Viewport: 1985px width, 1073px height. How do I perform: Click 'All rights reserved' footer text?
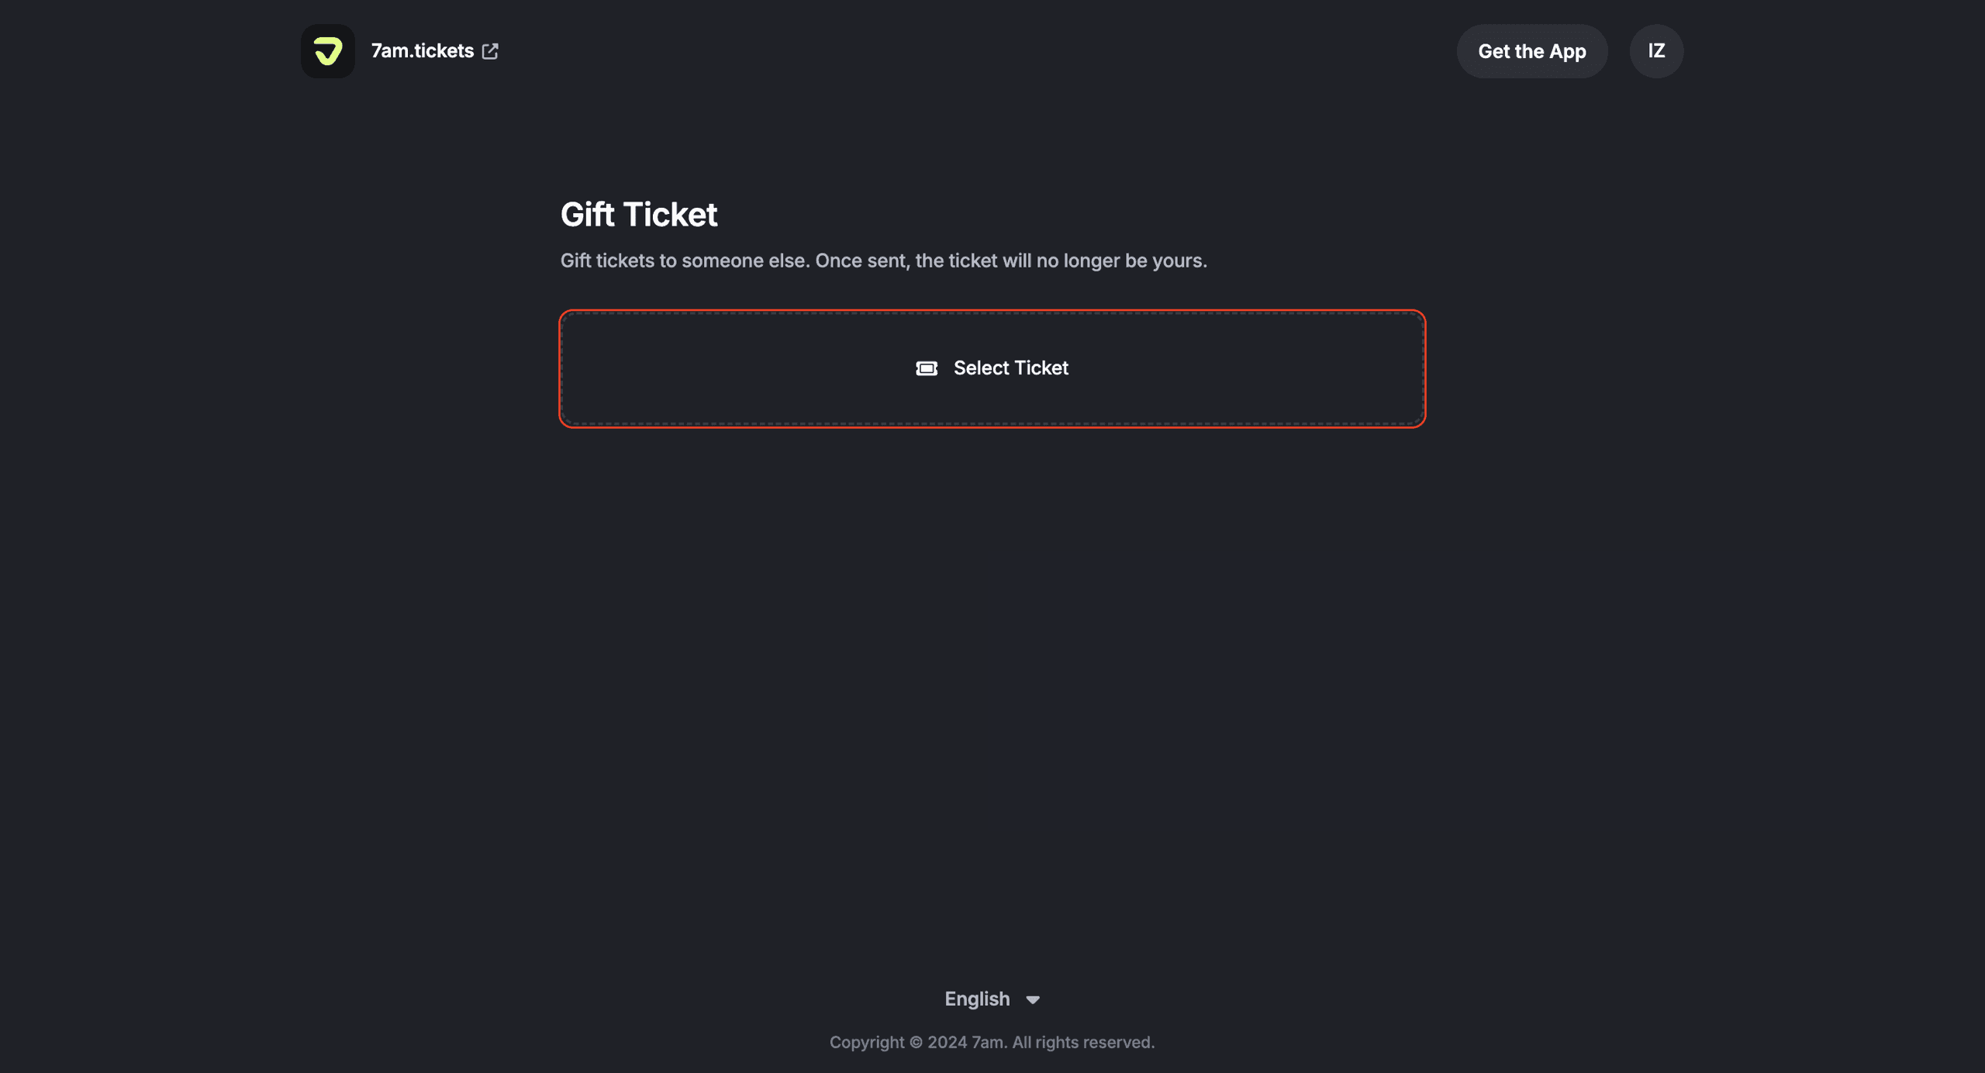[1082, 1043]
